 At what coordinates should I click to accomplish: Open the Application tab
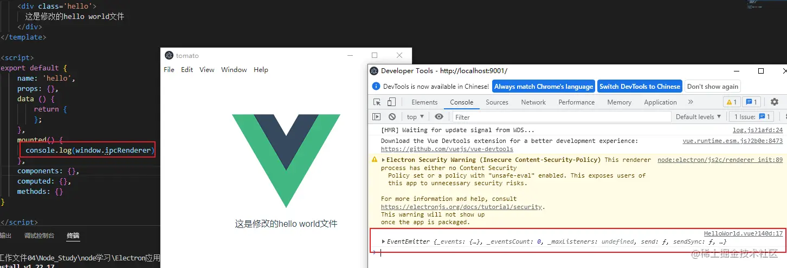660,102
